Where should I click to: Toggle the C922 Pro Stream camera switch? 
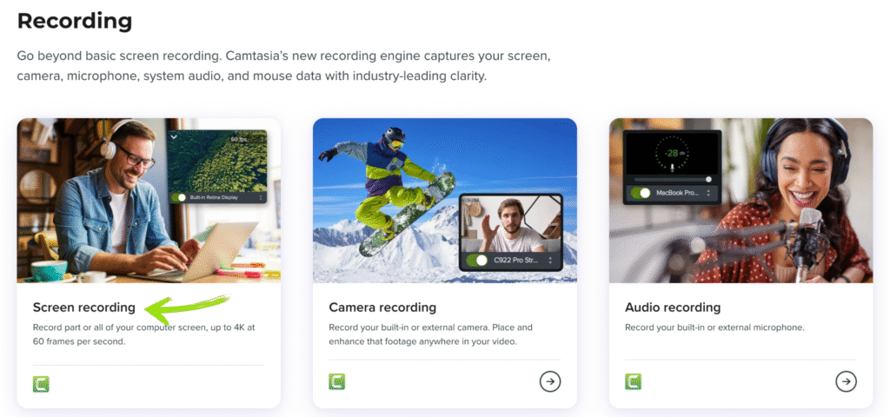click(x=477, y=261)
